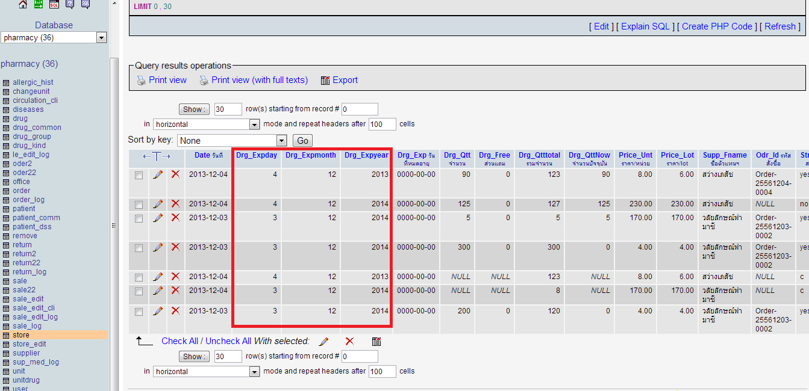
Task: Click the Uncheck All link
Action: (228, 341)
